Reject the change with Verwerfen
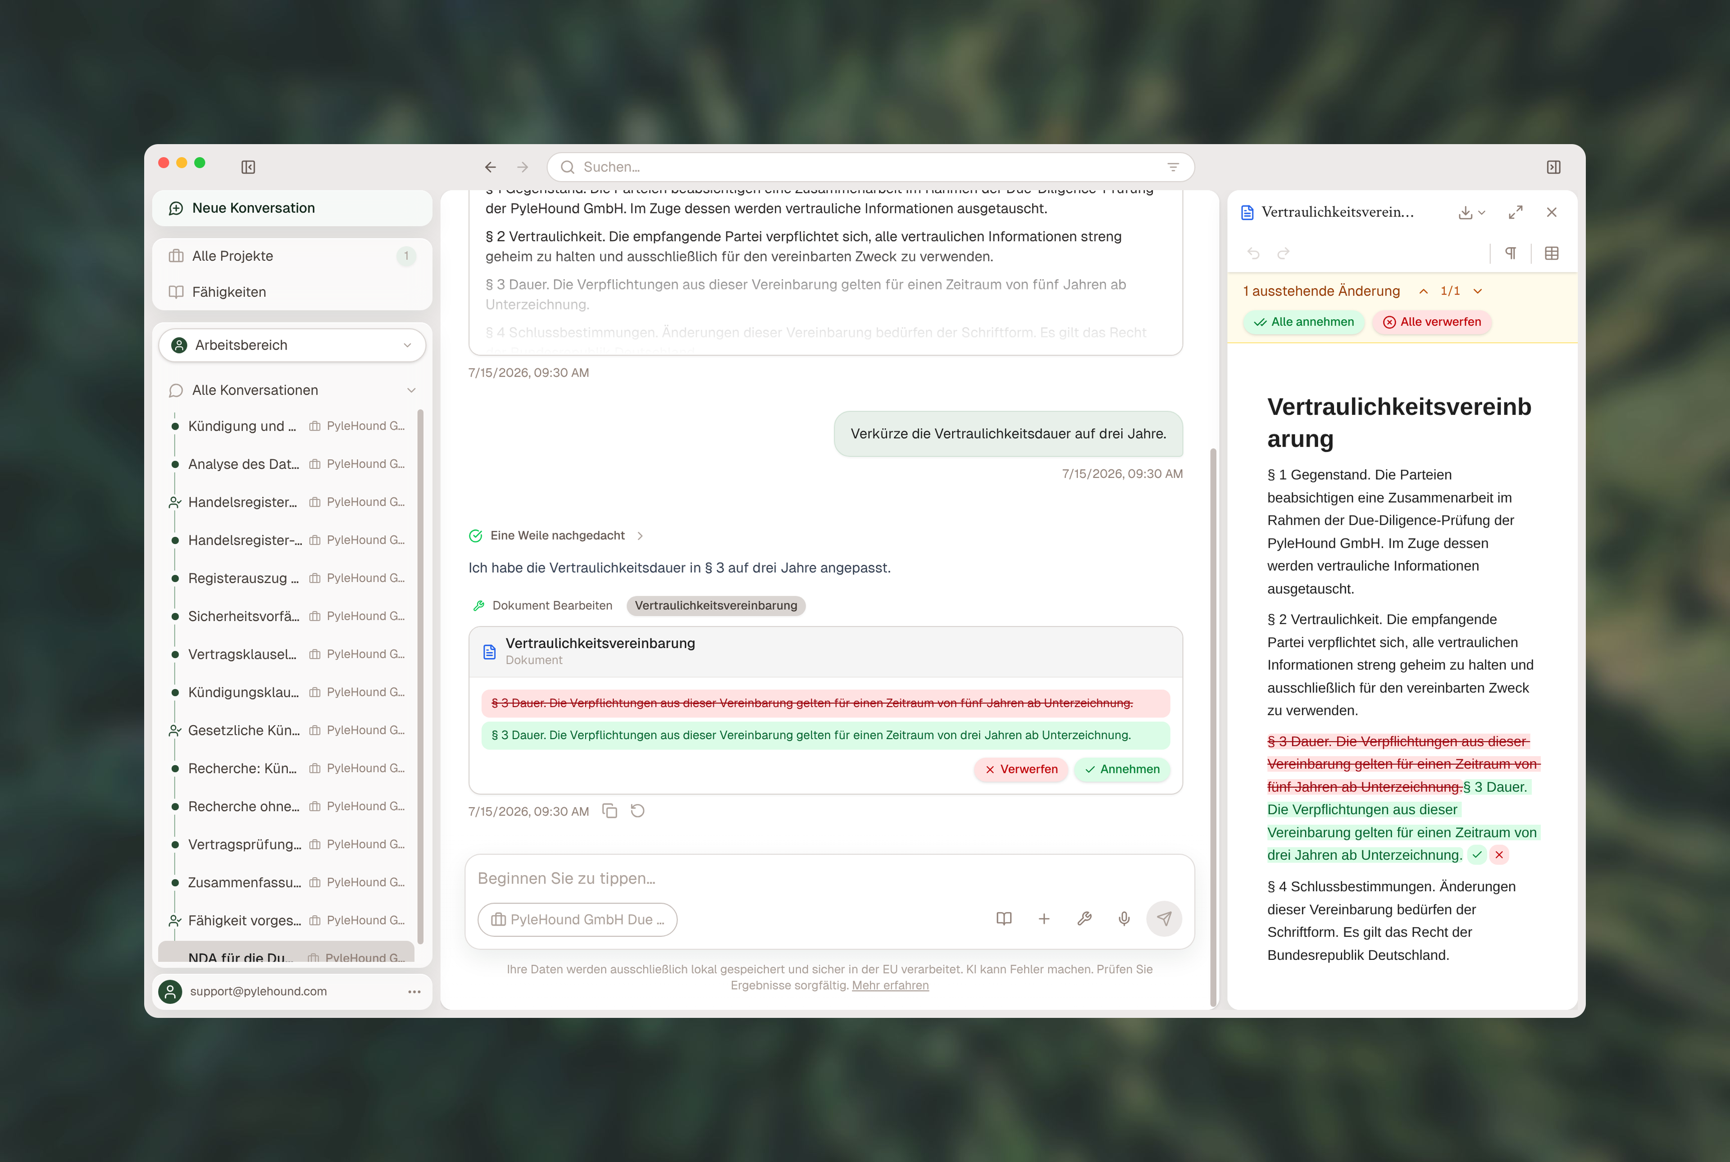The width and height of the screenshot is (1730, 1162). click(1021, 769)
